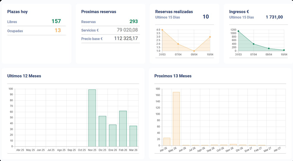The image size is (293, 161).
Task: Select the 07/04 point on the Reservas realizadas line
Action: (x=178, y=44)
